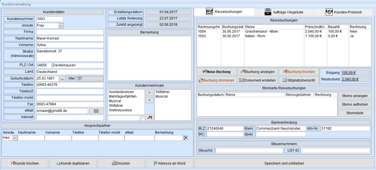Click Buchung stornieren

click(x=216, y=80)
